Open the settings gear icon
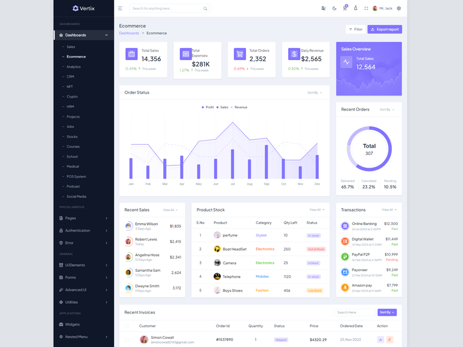Image resolution: width=463 pixels, height=347 pixels. tap(399, 9)
